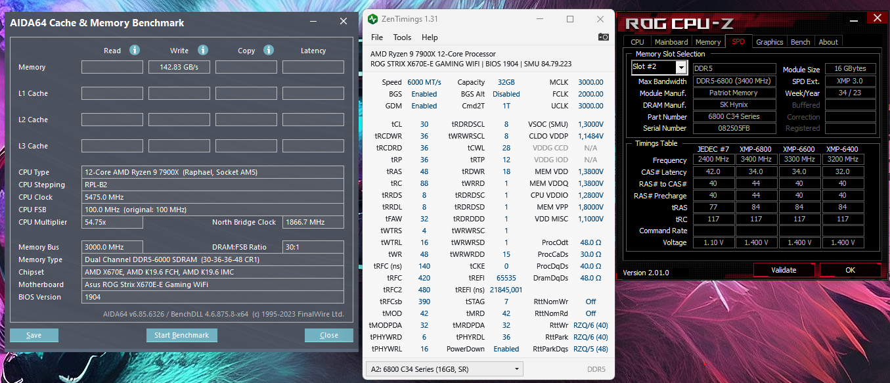Click the XMP-6800 column header in Timings Table
Viewport: 890px width, 383px height.
pyautogui.click(x=756, y=149)
